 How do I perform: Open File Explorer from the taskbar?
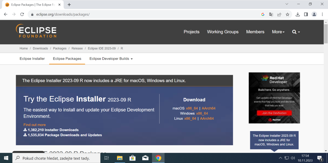[x=119, y=158]
